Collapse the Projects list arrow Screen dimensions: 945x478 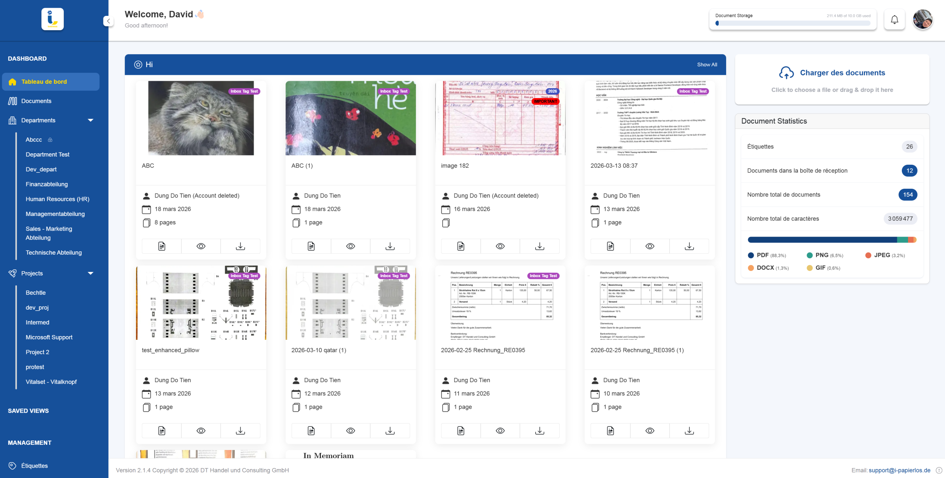pos(90,273)
